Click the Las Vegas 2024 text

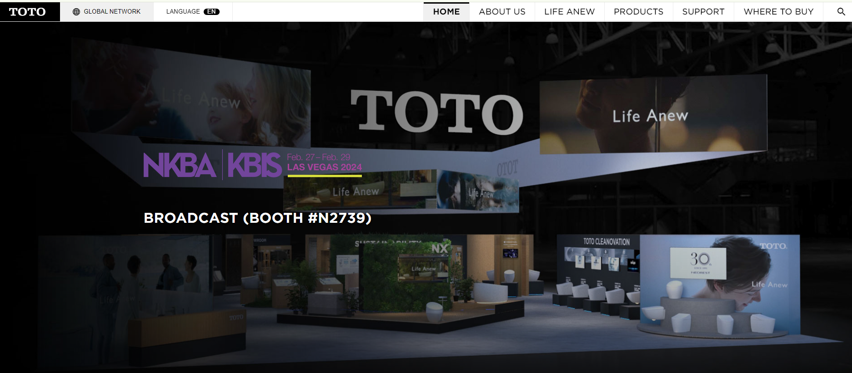point(324,167)
